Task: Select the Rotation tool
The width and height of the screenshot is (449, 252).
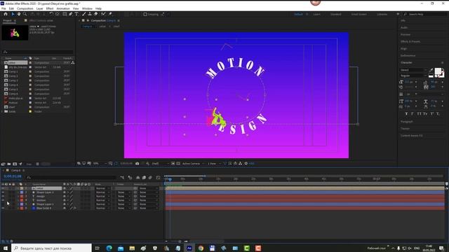Action: tap(51, 14)
